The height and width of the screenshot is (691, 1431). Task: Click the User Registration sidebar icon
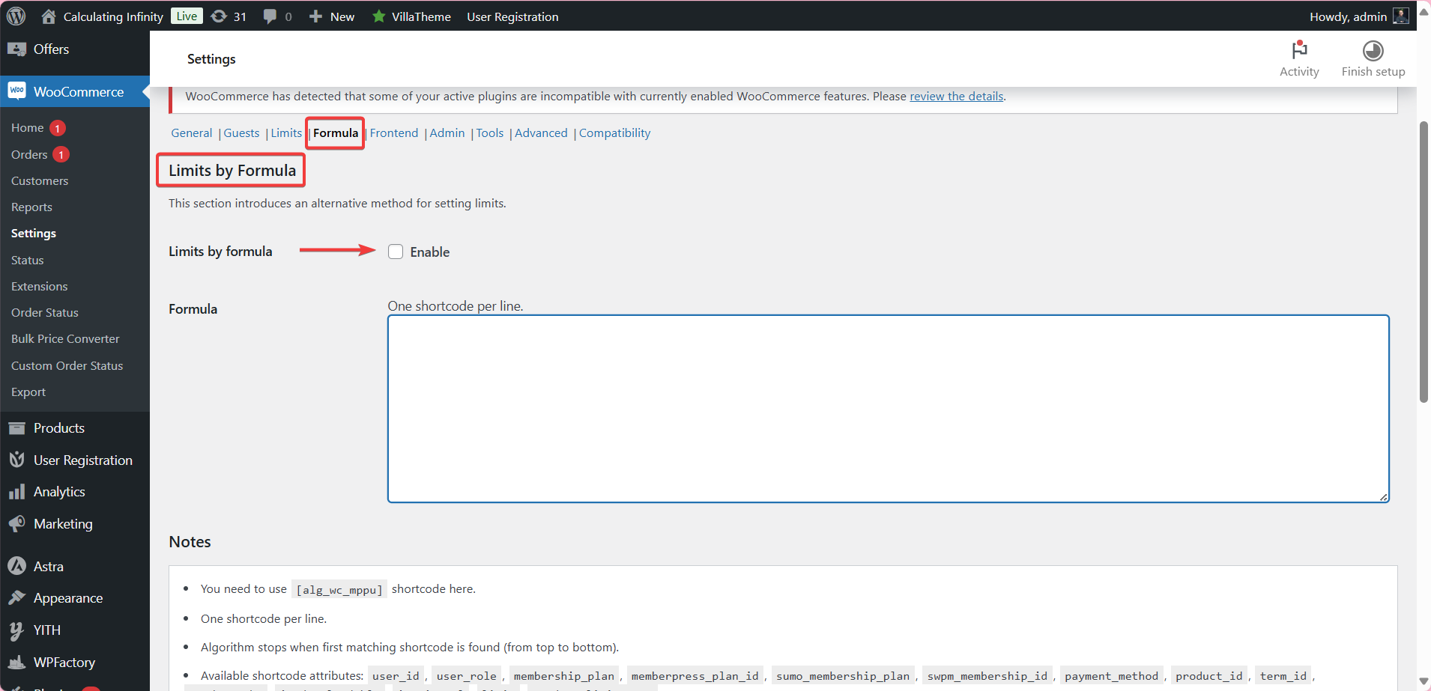(x=16, y=460)
